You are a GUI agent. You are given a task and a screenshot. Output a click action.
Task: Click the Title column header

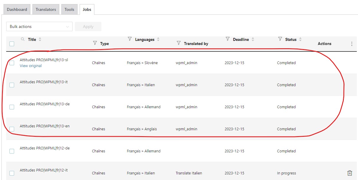(x=32, y=39)
